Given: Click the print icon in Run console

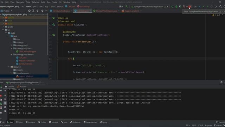Looking at the screenshot, I should (x=5, y=107).
